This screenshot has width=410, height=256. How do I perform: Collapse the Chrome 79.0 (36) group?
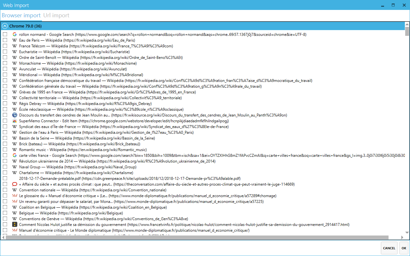5,26
